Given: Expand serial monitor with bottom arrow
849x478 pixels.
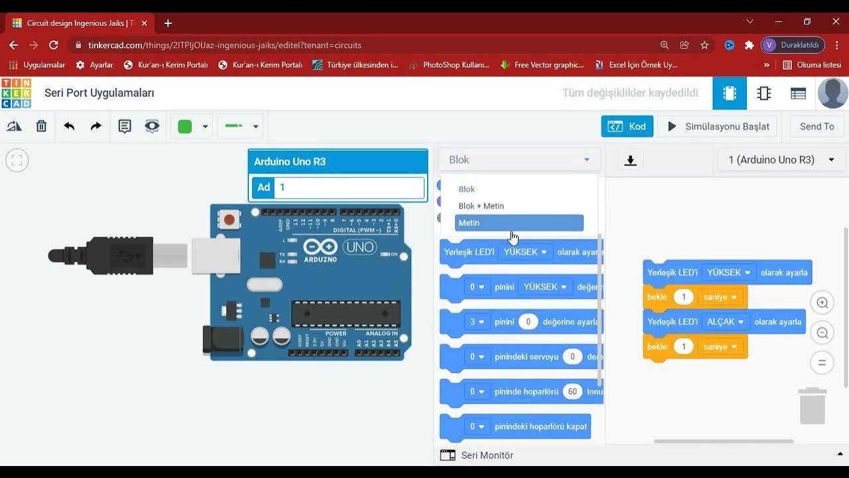Looking at the screenshot, I should (x=840, y=455).
